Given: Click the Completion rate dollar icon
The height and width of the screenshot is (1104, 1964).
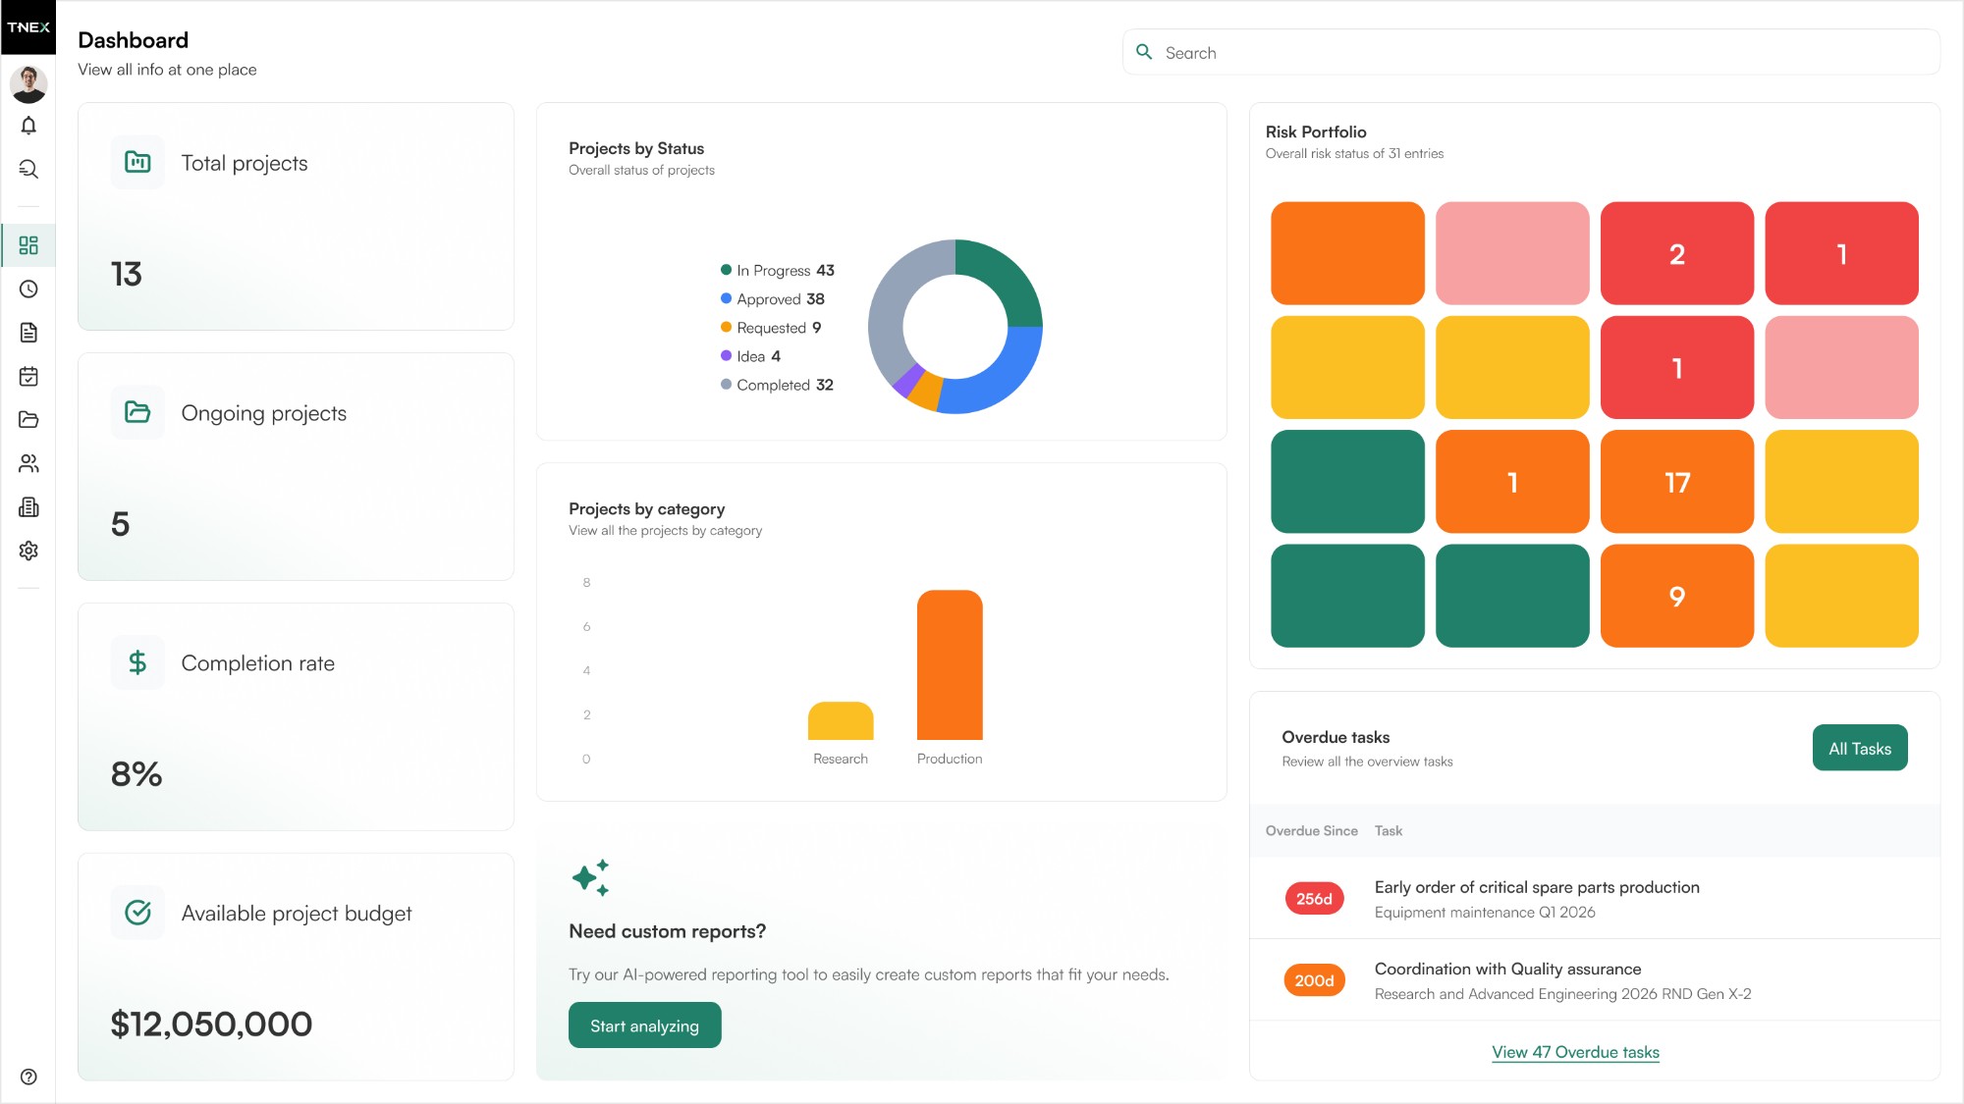Looking at the screenshot, I should tap(137, 662).
